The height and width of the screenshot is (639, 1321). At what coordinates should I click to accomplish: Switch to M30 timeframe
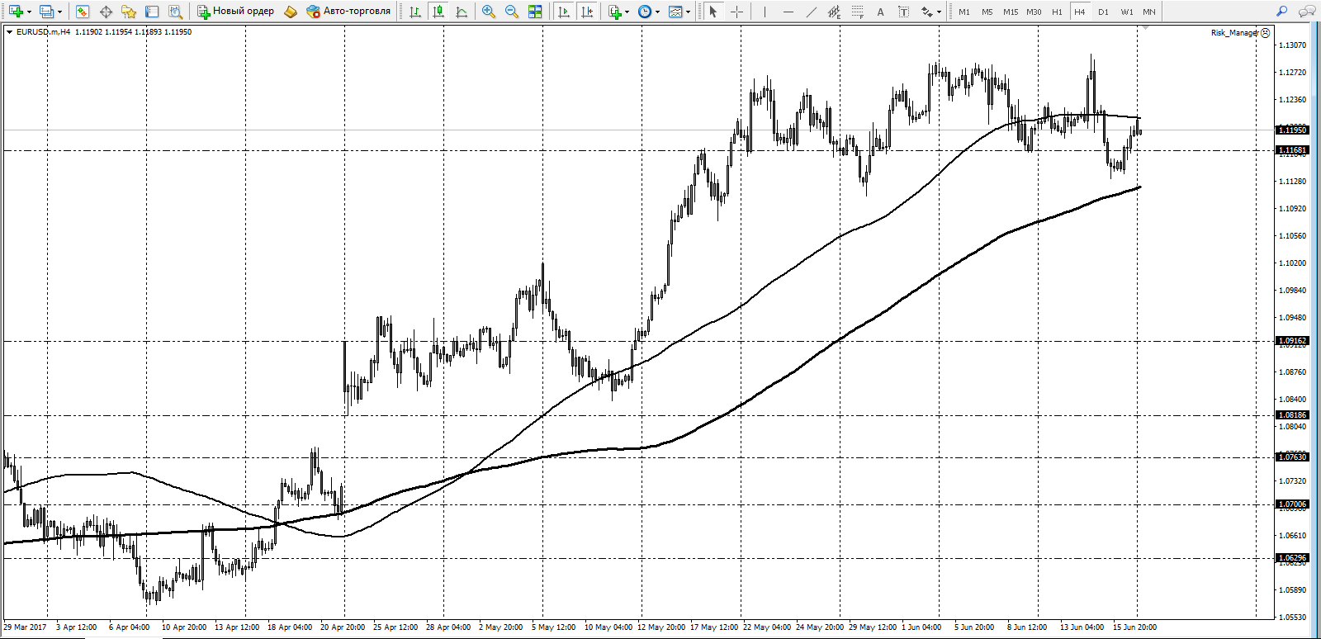click(x=1034, y=12)
